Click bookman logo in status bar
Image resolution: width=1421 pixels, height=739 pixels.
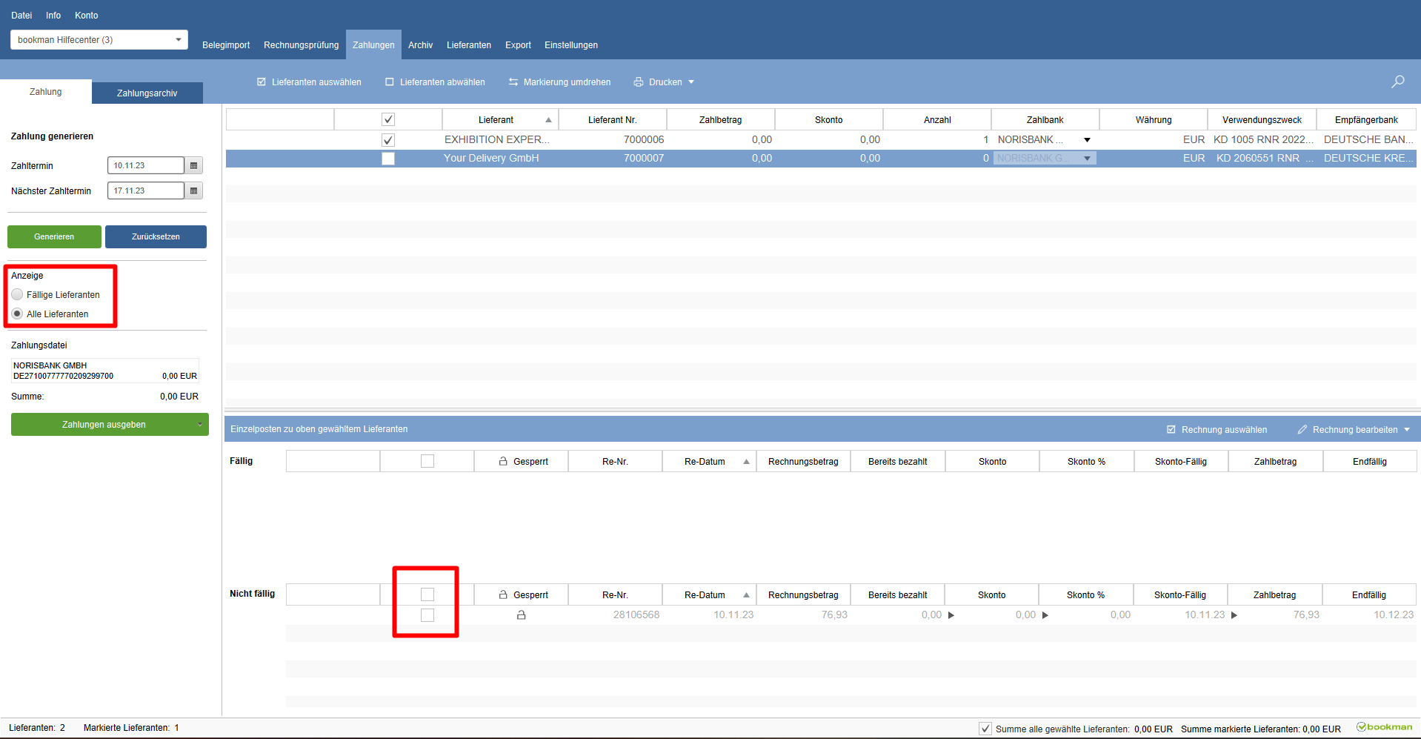(x=1385, y=727)
